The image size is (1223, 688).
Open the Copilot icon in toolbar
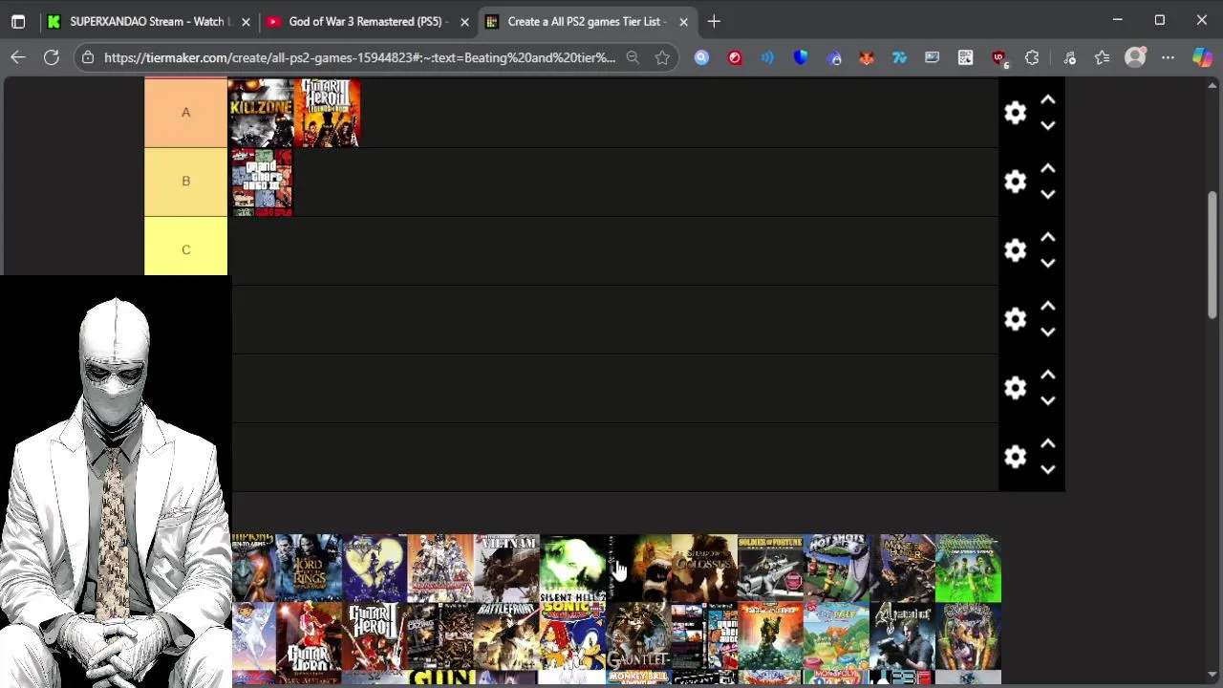tap(1202, 57)
